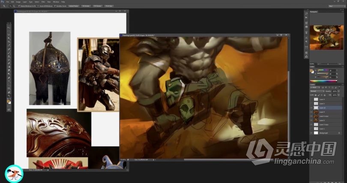Image resolution: width=347 pixels, height=183 pixels.
Task: Hide Layer 2 copy eye icon
Action: [311, 125]
